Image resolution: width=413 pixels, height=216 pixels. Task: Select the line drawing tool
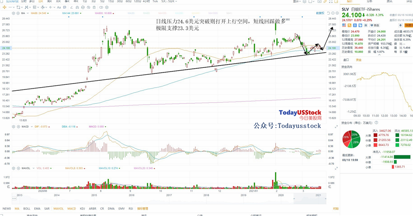coord(10,7)
